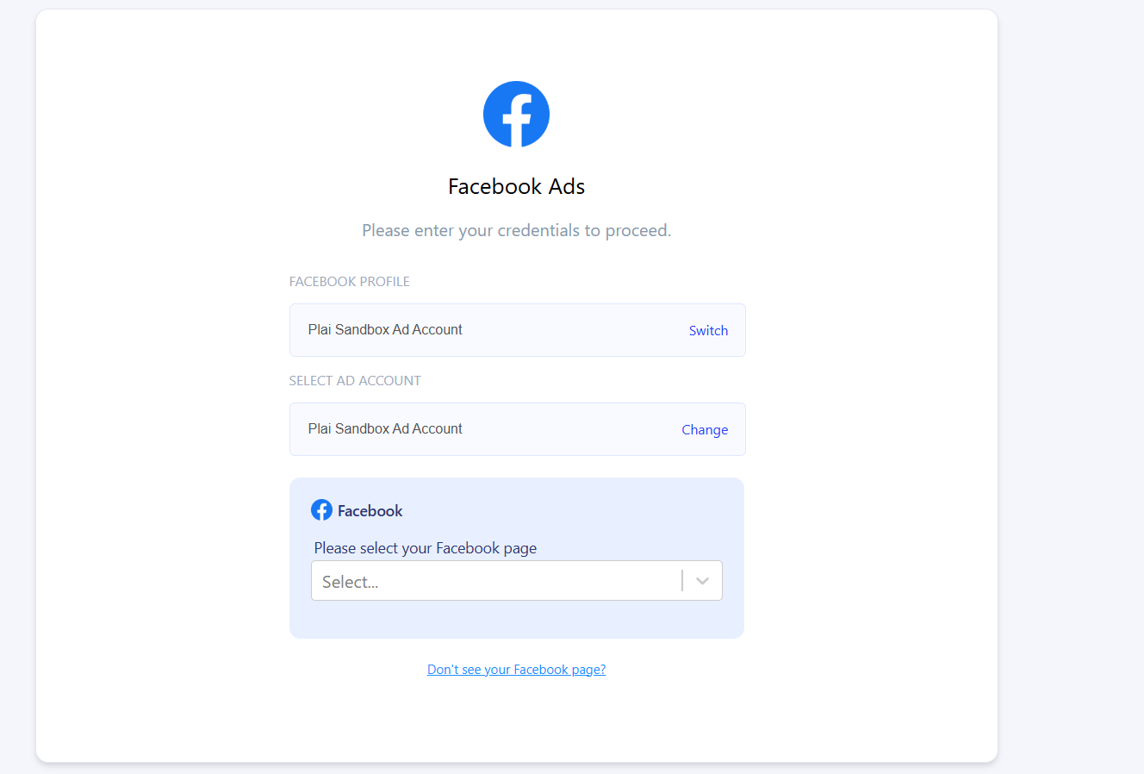Click the FACEBOOK PROFILE label
1144x774 pixels.
(350, 282)
